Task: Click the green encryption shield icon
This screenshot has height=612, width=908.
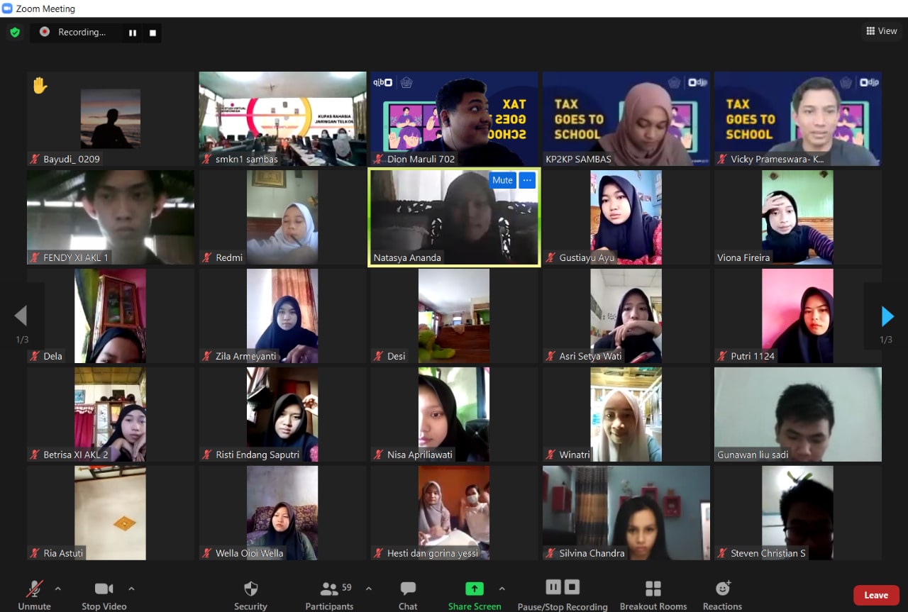Action: click(15, 33)
